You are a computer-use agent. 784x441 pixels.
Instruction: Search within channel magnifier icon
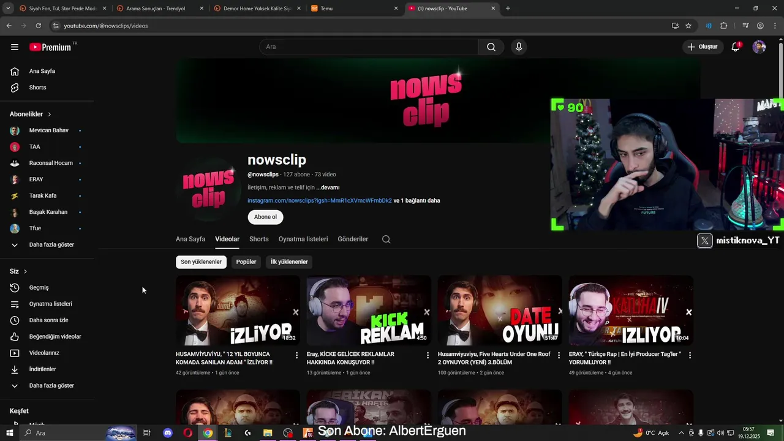(386, 239)
